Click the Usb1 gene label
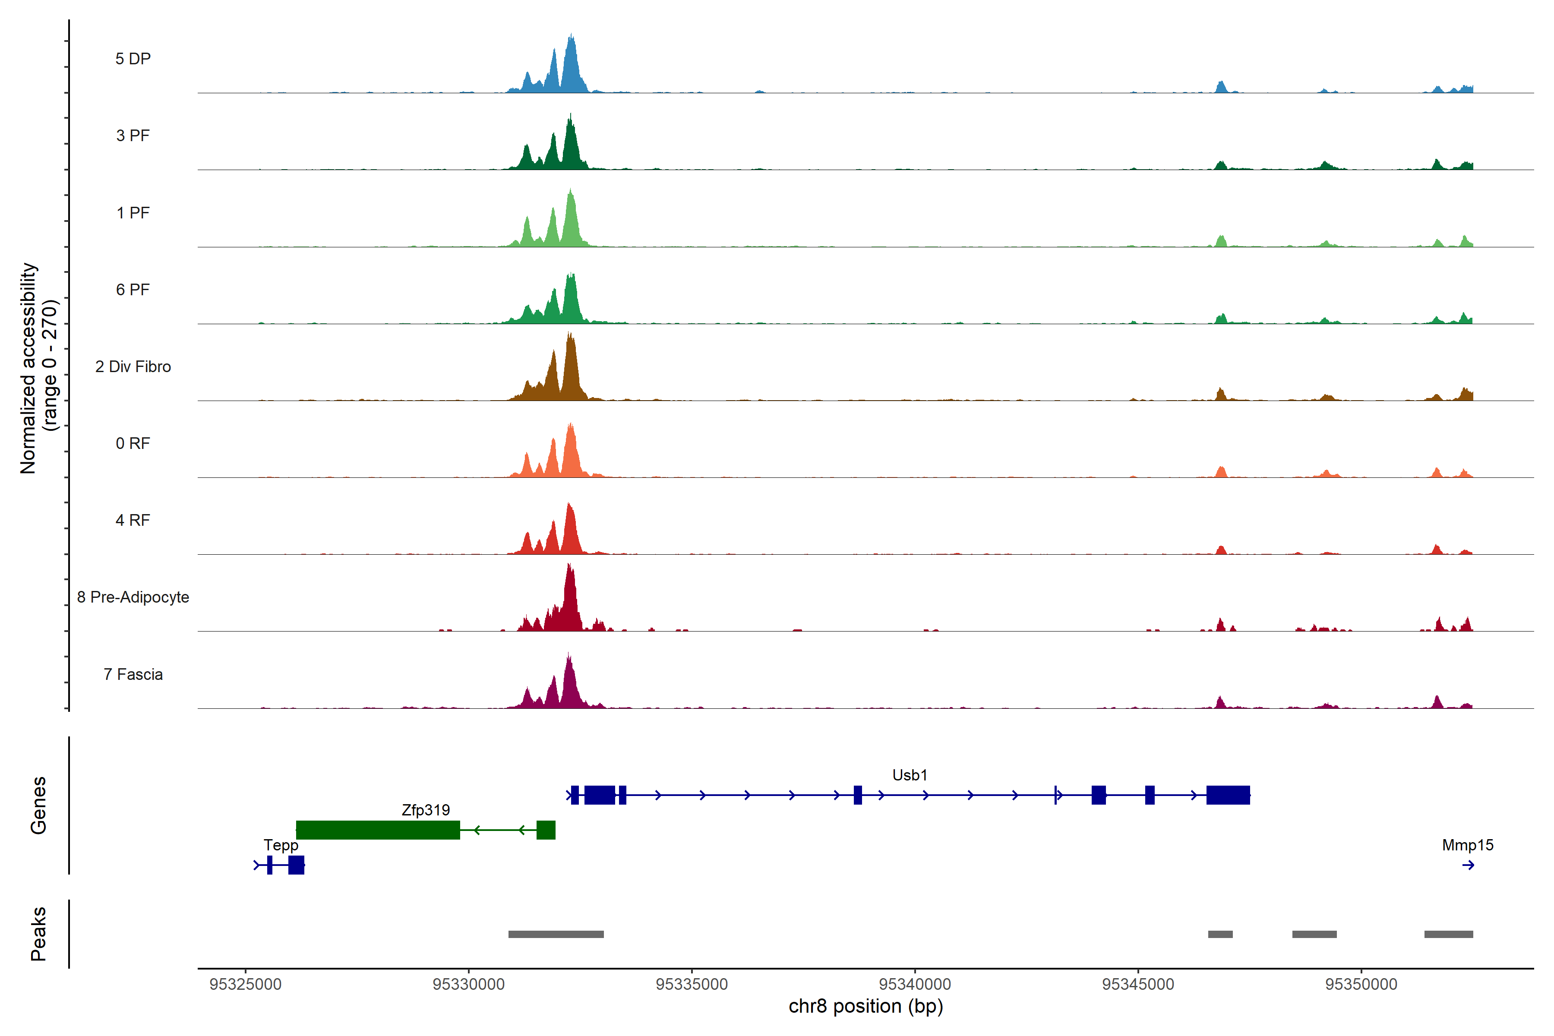 click(x=909, y=775)
